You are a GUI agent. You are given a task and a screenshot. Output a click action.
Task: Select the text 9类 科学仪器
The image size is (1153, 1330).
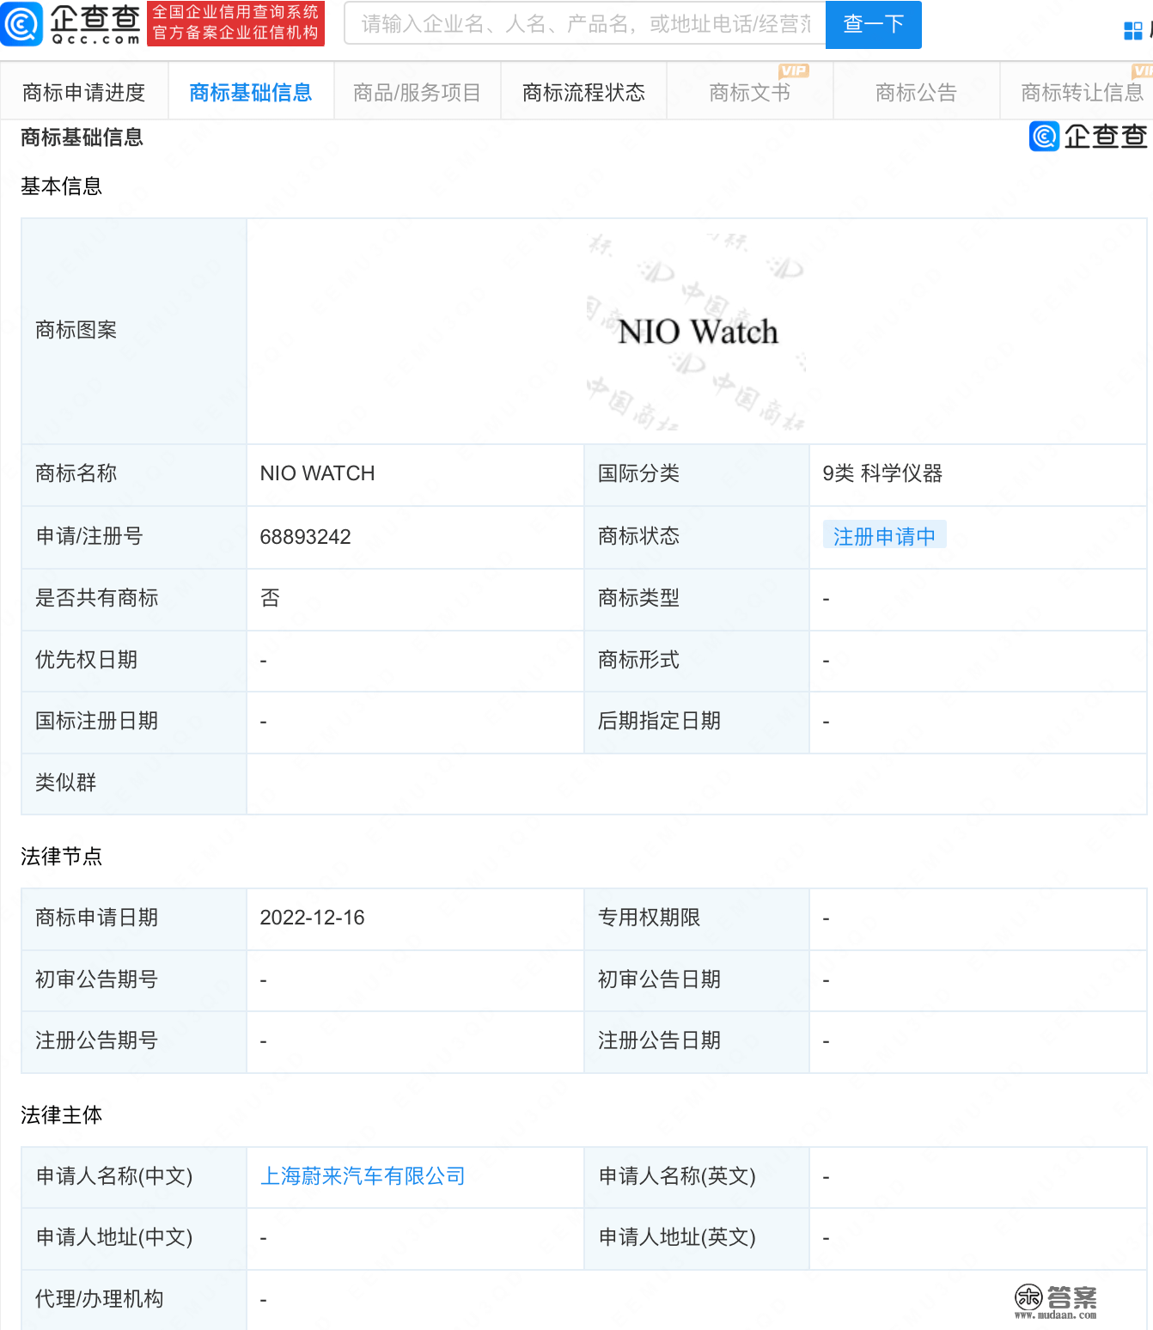click(882, 473)
